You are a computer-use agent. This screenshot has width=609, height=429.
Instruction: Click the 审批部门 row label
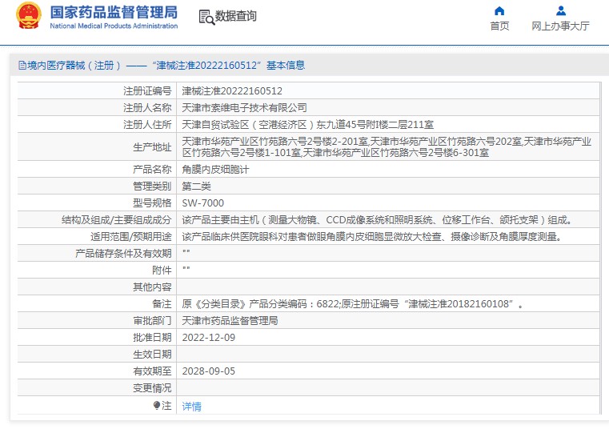coord(152,321)
